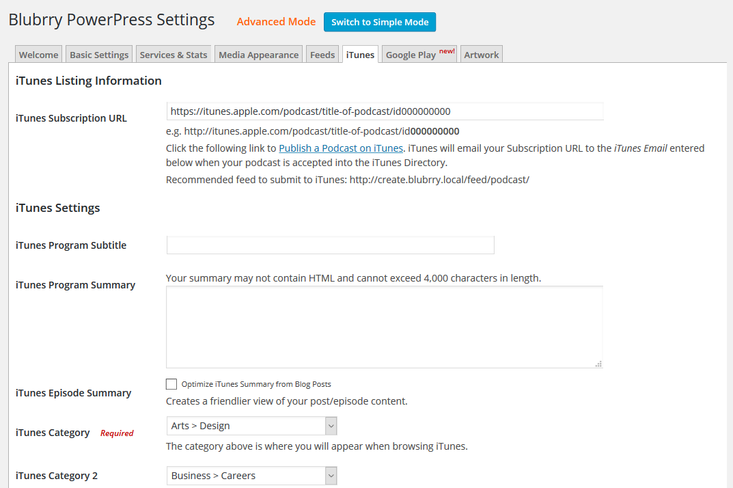Open the Welcome tab

tap(38, 54)
